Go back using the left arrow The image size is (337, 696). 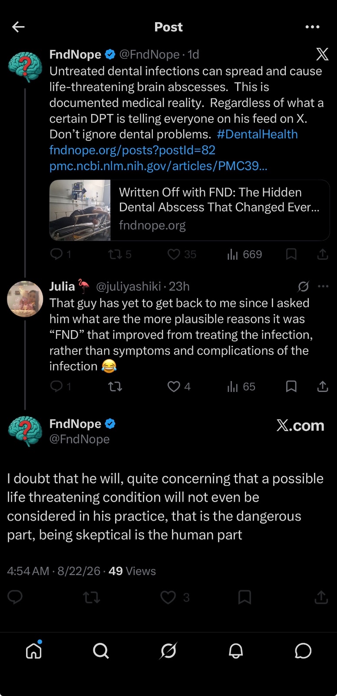pos(18,27)
